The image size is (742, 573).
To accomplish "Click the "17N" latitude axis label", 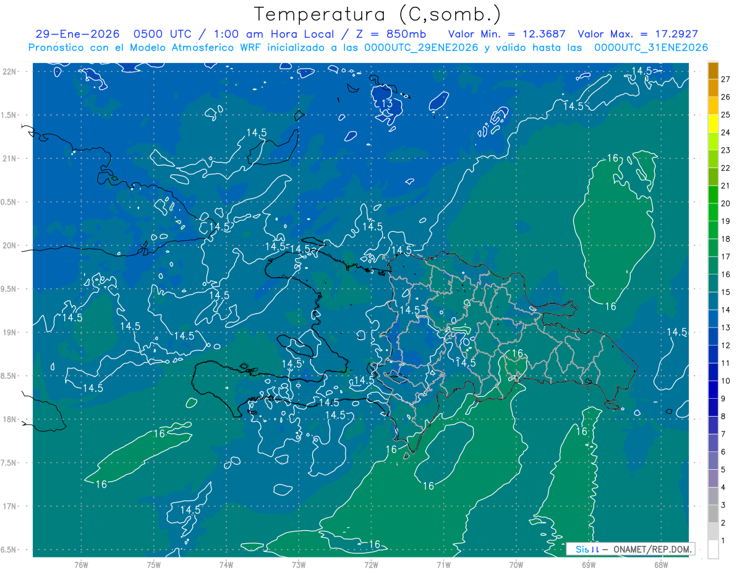I will click(10, 507).
